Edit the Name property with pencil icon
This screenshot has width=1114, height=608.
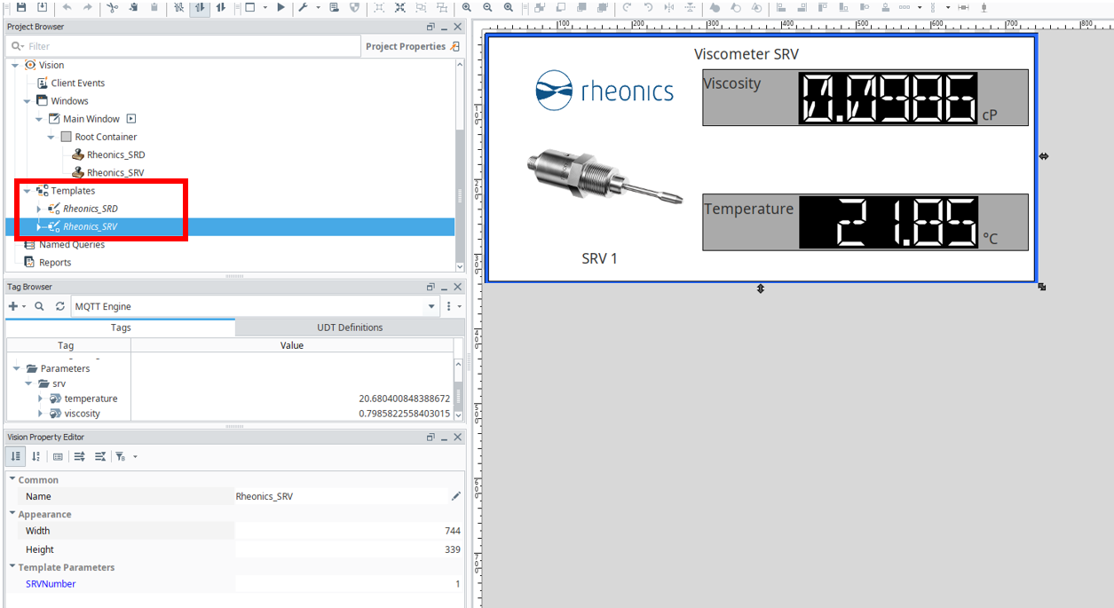pyautogui.click(x=456, y=496)
